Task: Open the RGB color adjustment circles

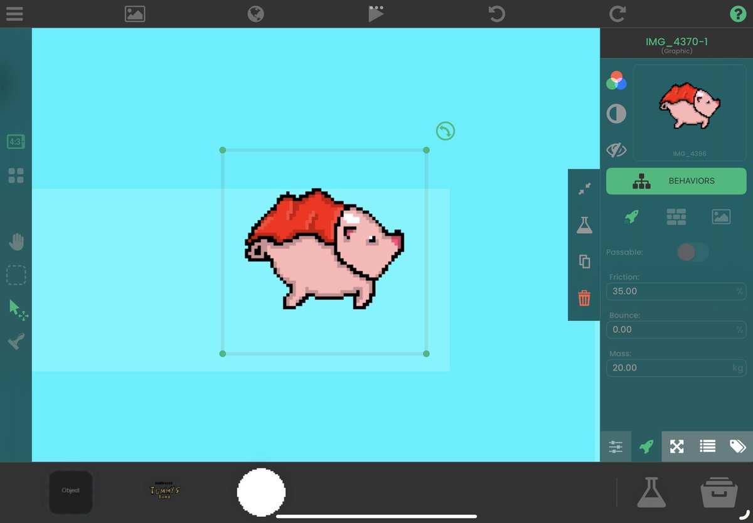Action: tap(616, 81)
